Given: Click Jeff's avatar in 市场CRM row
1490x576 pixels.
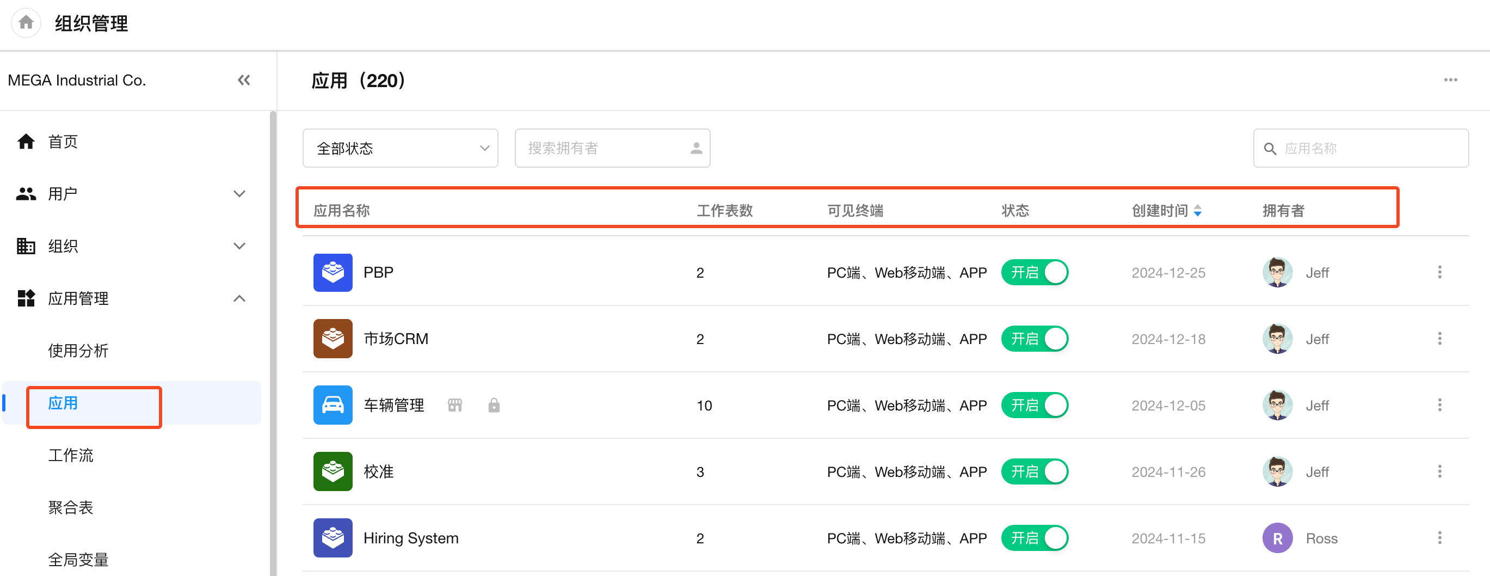Looking at the screenshot, I should [1277, 339].
